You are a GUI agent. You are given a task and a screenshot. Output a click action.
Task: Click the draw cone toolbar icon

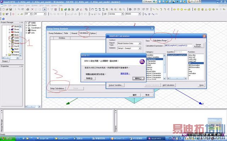tap(206, 10)
